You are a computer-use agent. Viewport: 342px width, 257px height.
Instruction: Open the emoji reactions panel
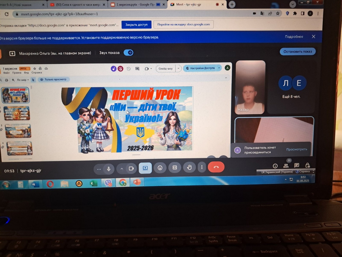[x=160, y=168]
